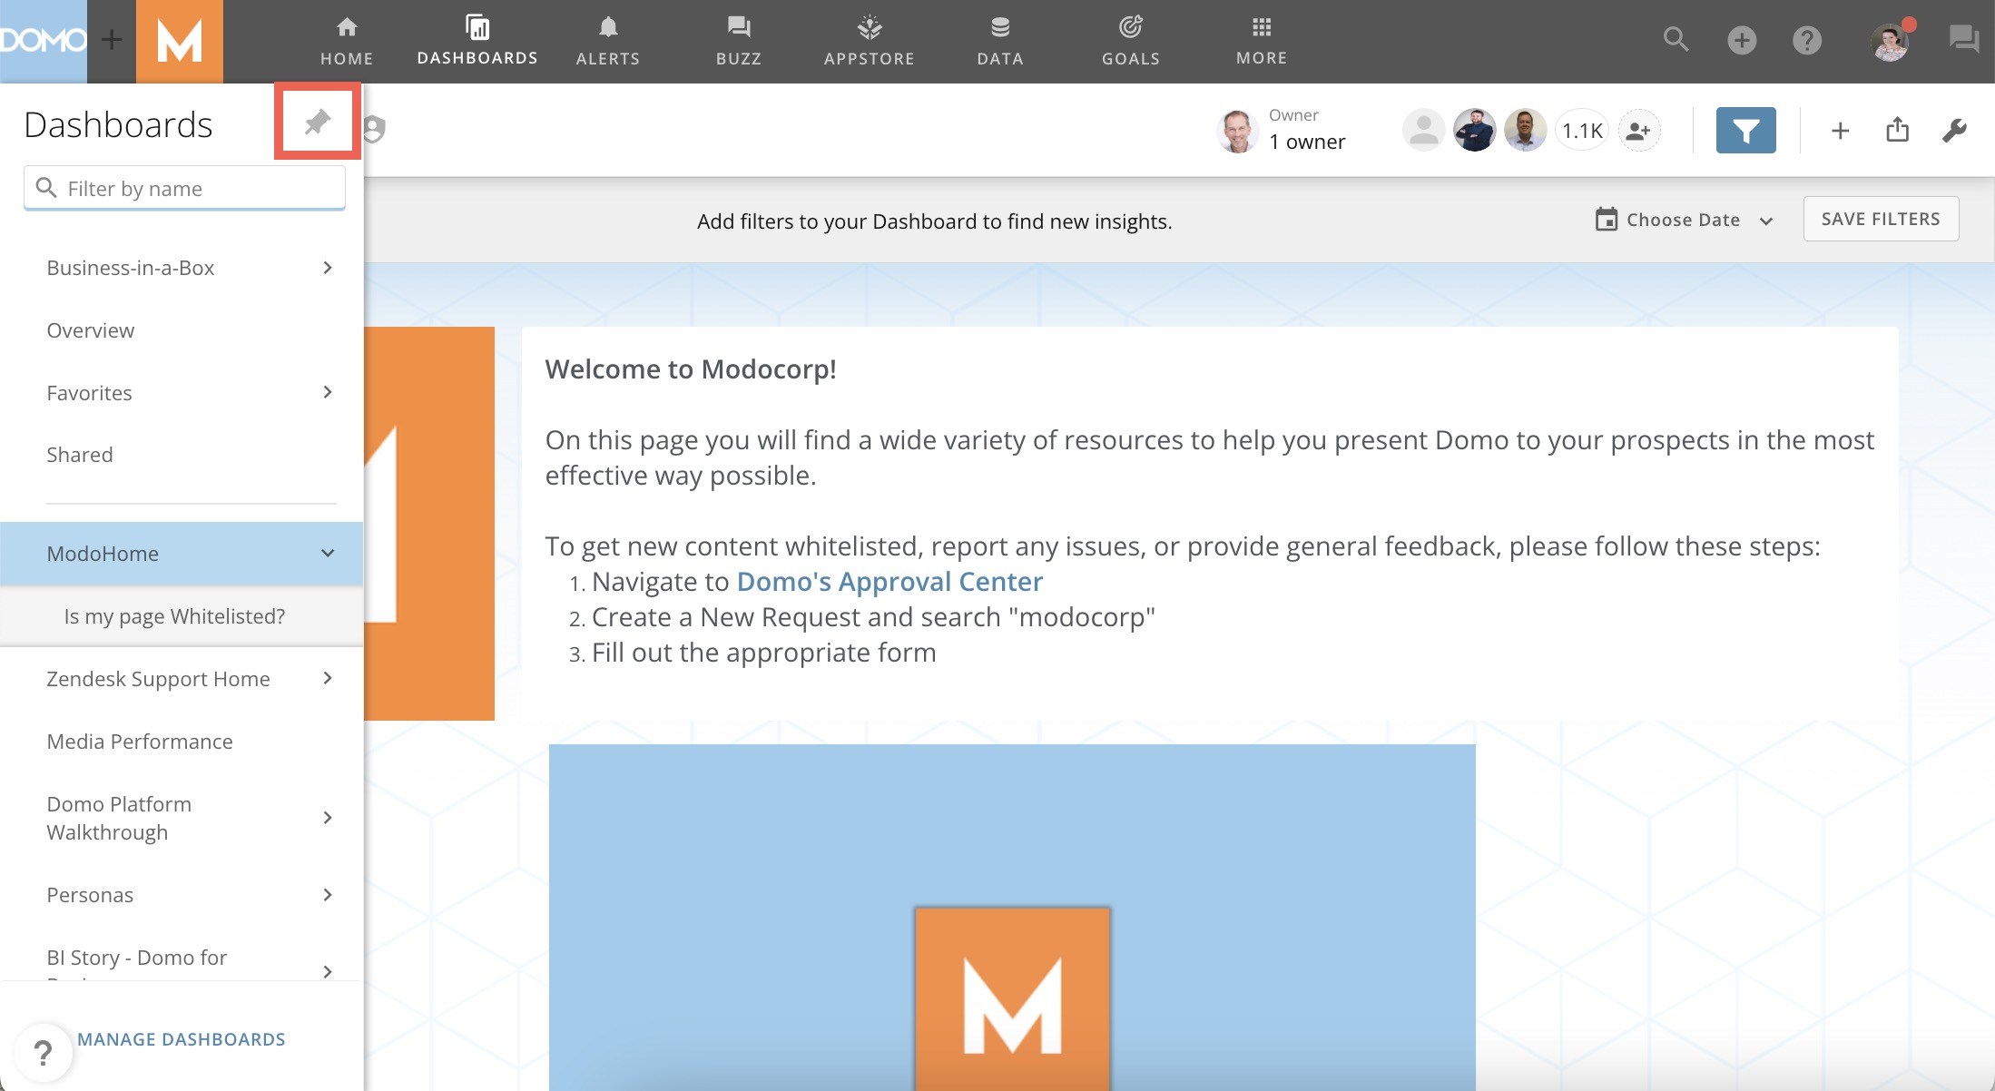Expand the Personas chevron
Viewport: 1995px width, 1091px height.
[328, 895]
